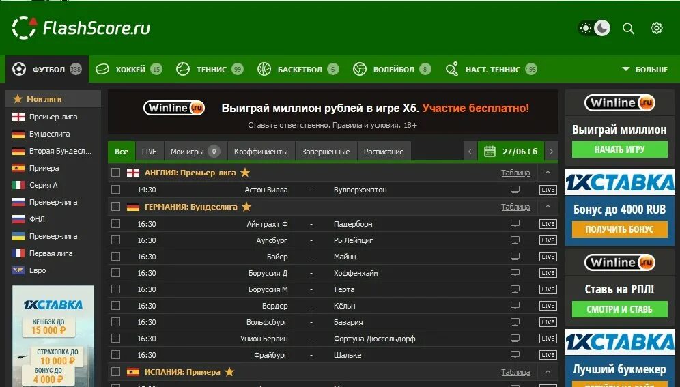
Task: Toggle the light/dark theme switch
Action: pos(594,28)
